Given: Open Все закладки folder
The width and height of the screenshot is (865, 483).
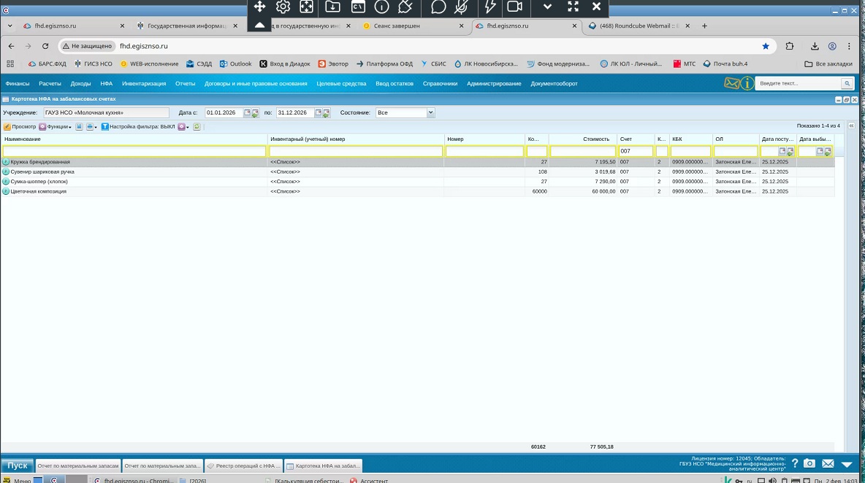Looking at the screenshot, I should point(828,64).
